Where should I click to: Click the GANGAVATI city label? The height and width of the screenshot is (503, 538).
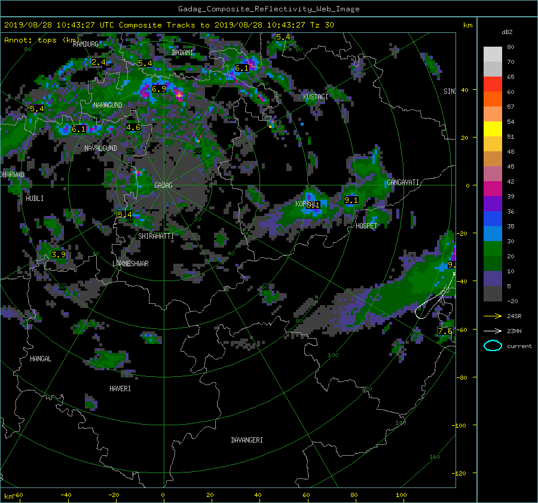click(x=403, y=182)
